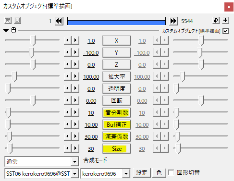The image size is (234, 181).
Task: Click the 回転 button
Action: 116,101
